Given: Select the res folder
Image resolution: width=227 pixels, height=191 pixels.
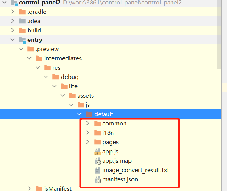Looking at the screenshot, I should [56, 67].
